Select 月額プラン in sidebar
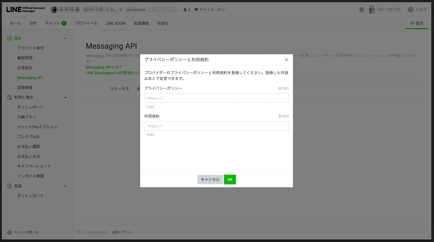 click(27, 117)
